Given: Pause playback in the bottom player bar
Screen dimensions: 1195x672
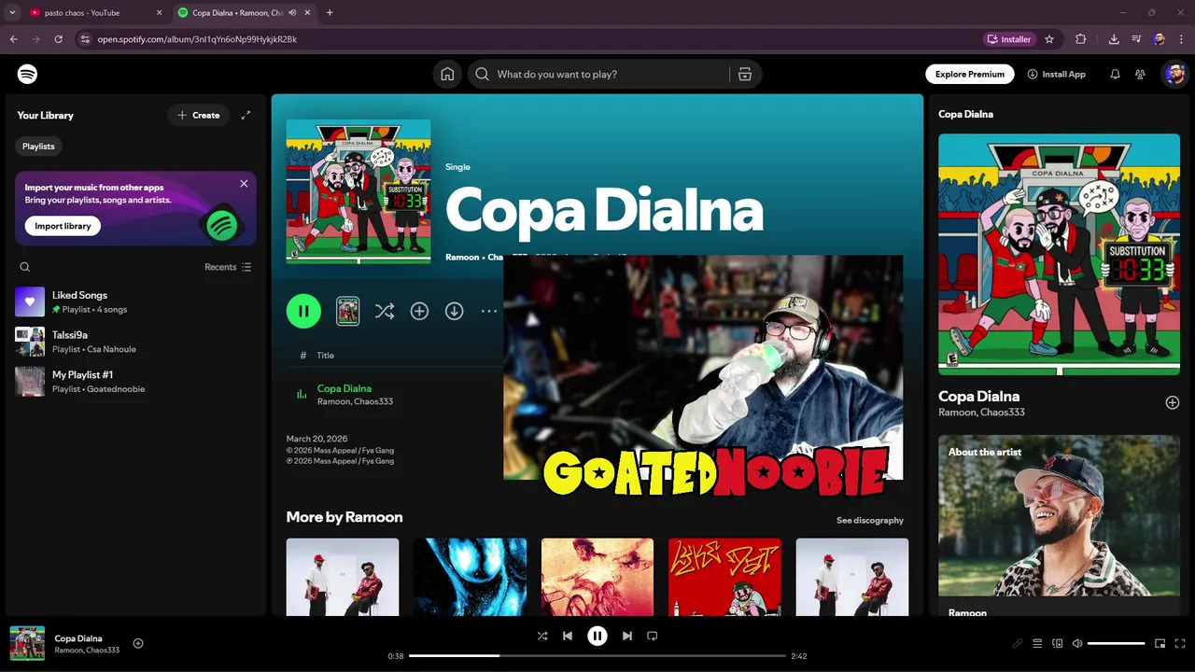Looking at the screenshot, I should (x=597, y=636).
